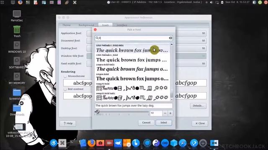Select URW Palladio L Bold font row

[x=132, y=58]
